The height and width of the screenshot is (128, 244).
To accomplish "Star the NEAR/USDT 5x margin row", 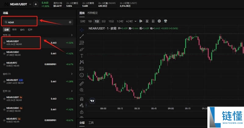I will click(4, 99).
